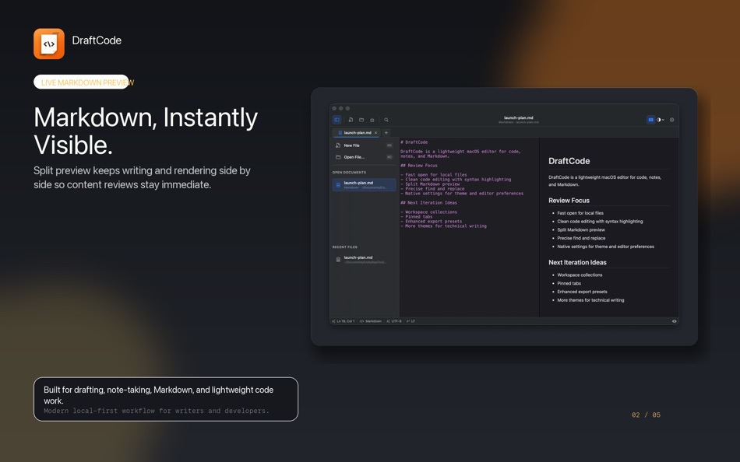Click 'Workspace collections' bullet in preview
Image resolution: width=740 pixels, height=462 pixels.
[x=580, y=275]
